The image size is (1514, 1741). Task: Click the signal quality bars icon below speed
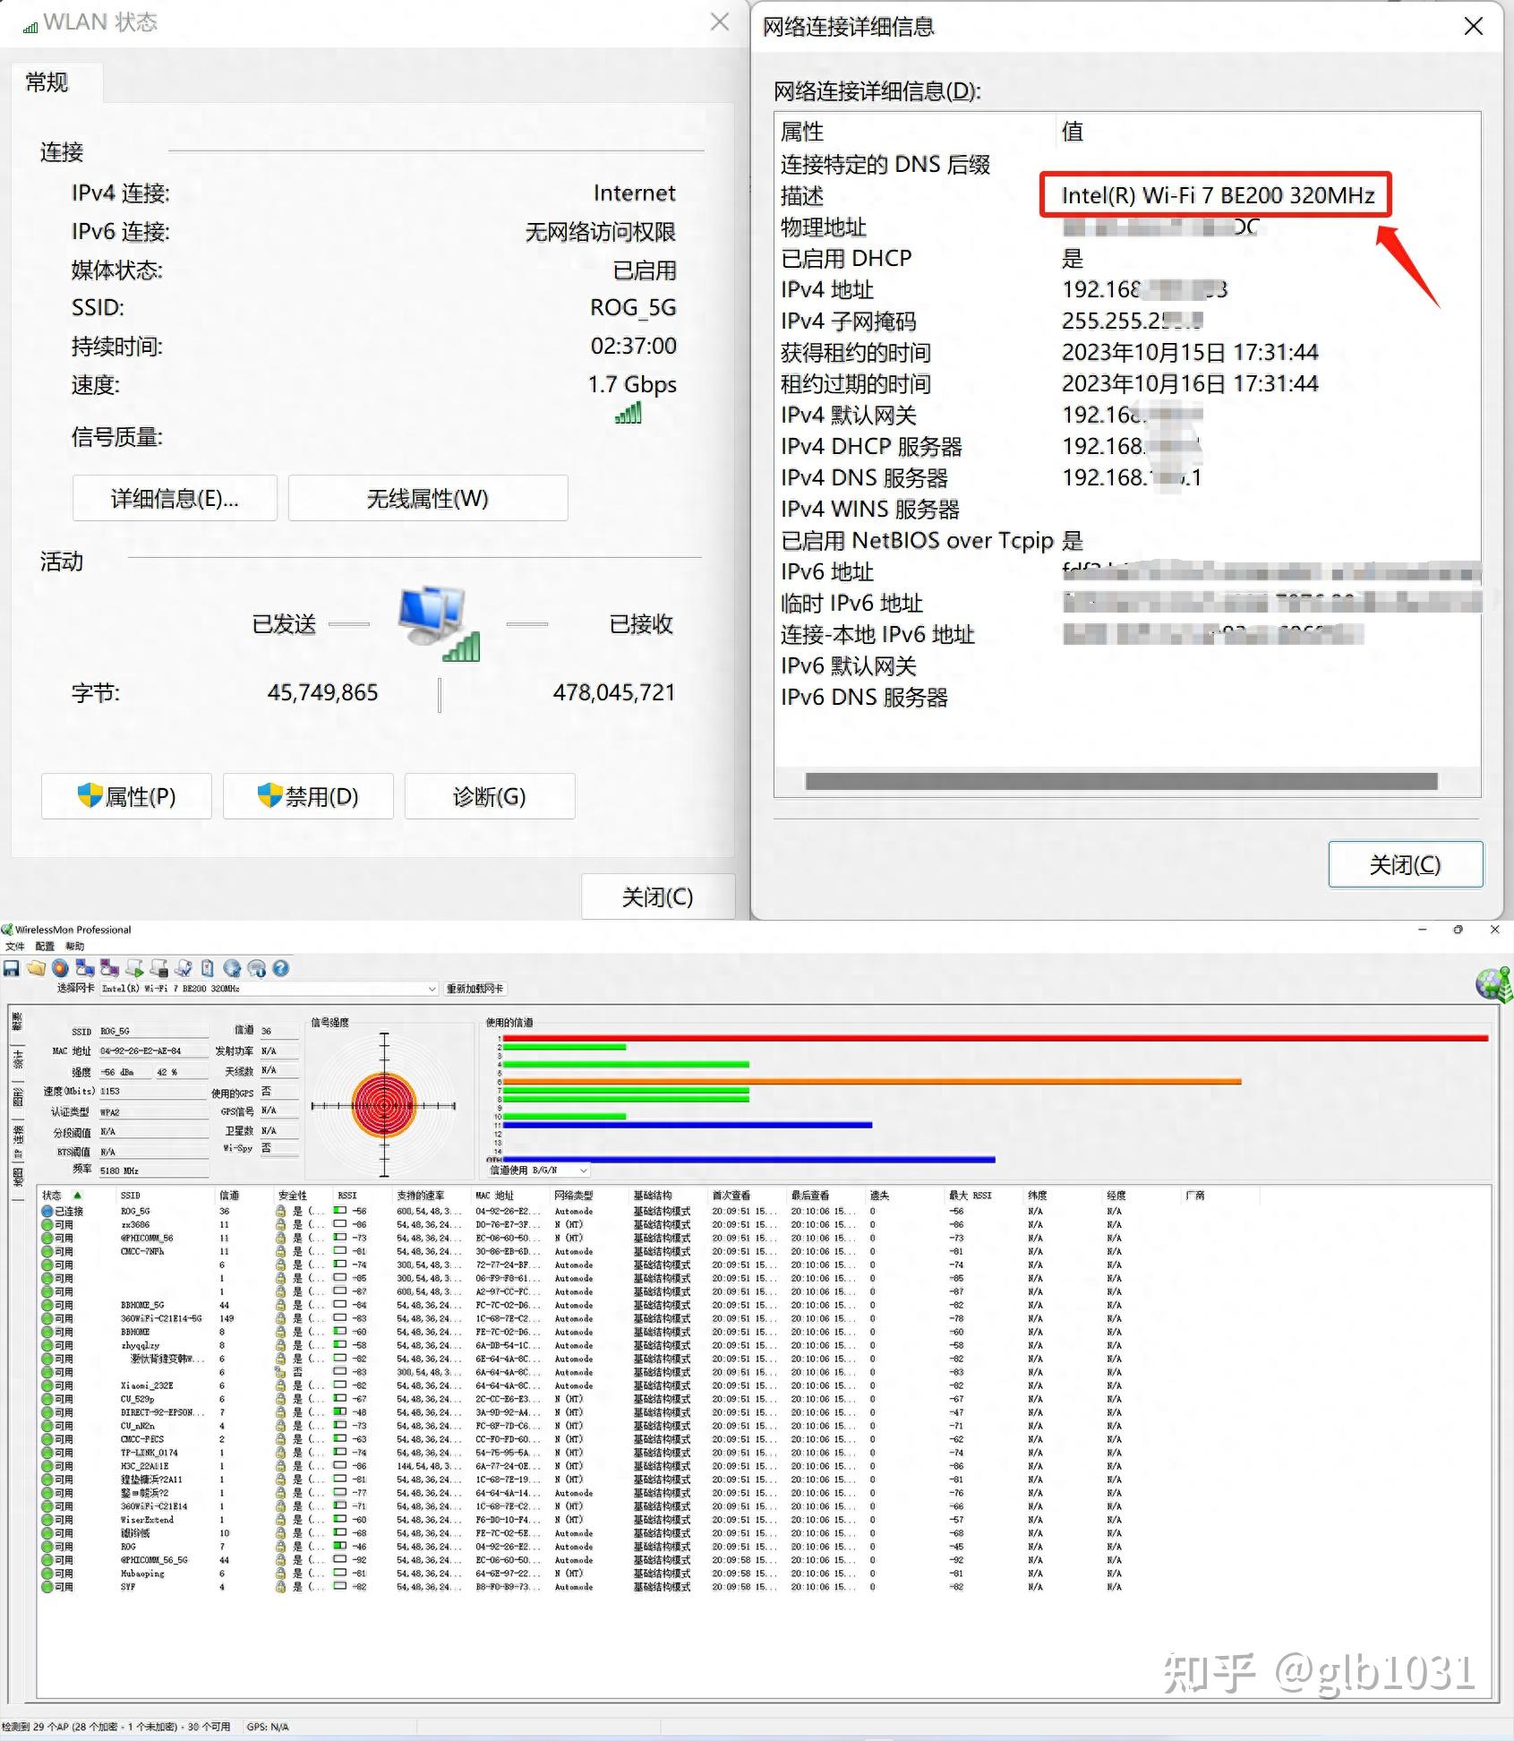tap(629, 413)
